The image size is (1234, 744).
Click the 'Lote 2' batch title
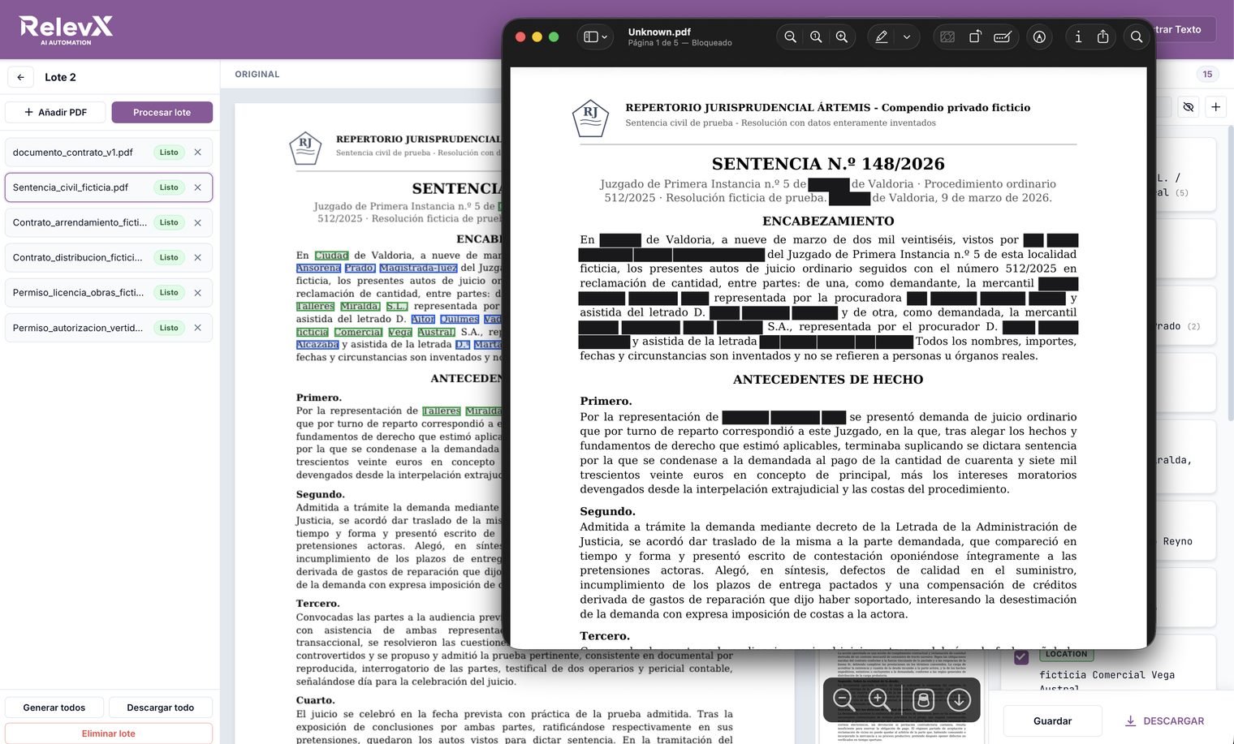(60, 77)
